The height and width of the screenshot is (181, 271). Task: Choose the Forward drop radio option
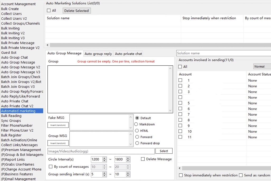[137, 143]
